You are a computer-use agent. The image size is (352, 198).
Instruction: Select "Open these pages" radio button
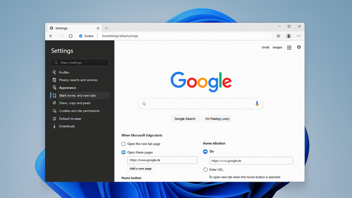pos(123,152)
